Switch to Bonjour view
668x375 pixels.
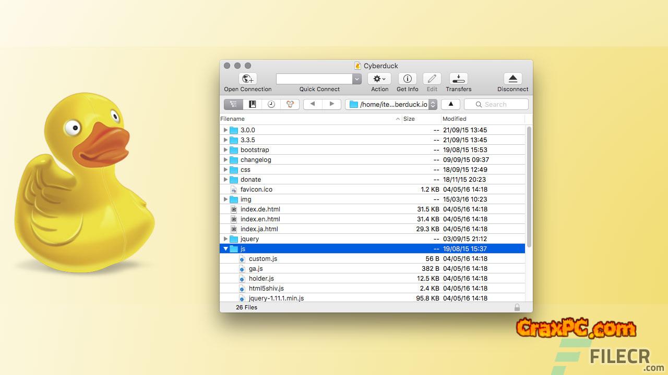290,104
